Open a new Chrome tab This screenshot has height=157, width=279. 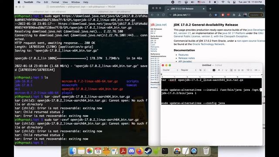210,9
